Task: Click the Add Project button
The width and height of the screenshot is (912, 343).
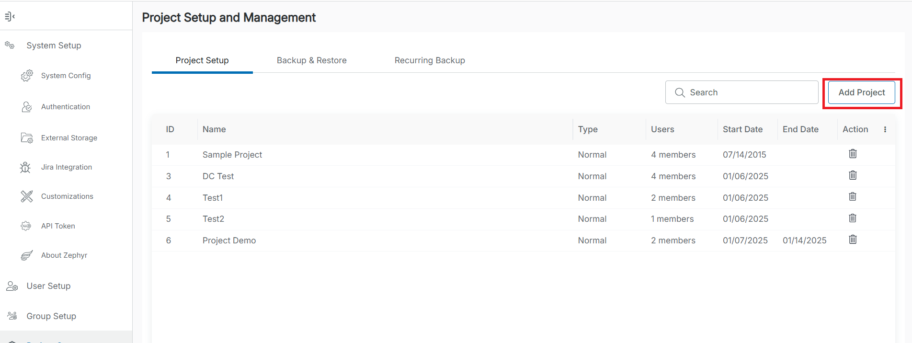Action: click(861, 92)
